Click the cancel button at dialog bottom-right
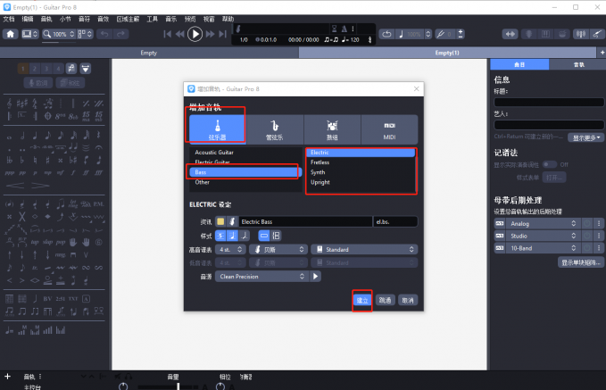 408,300
